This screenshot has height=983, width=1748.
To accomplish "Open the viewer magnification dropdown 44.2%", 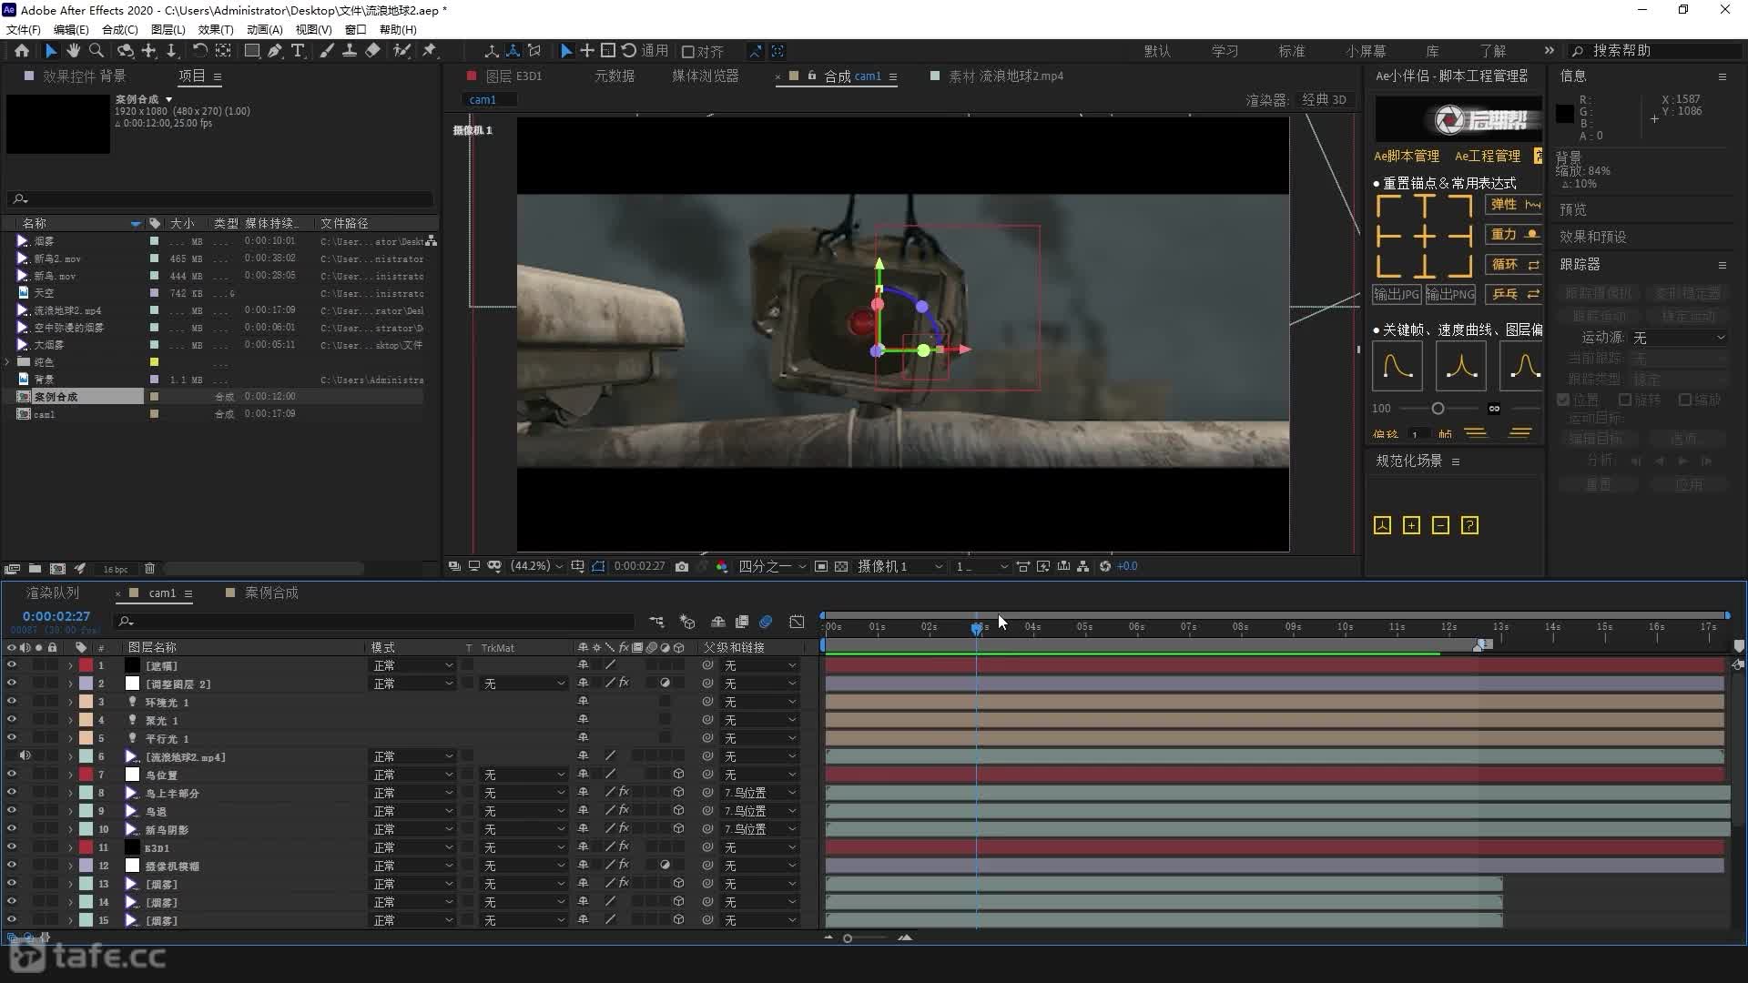I will 536,566.
